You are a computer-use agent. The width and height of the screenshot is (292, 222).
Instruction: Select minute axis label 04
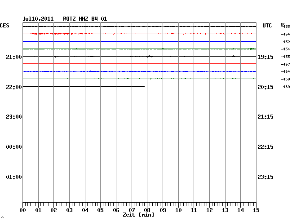85,210
